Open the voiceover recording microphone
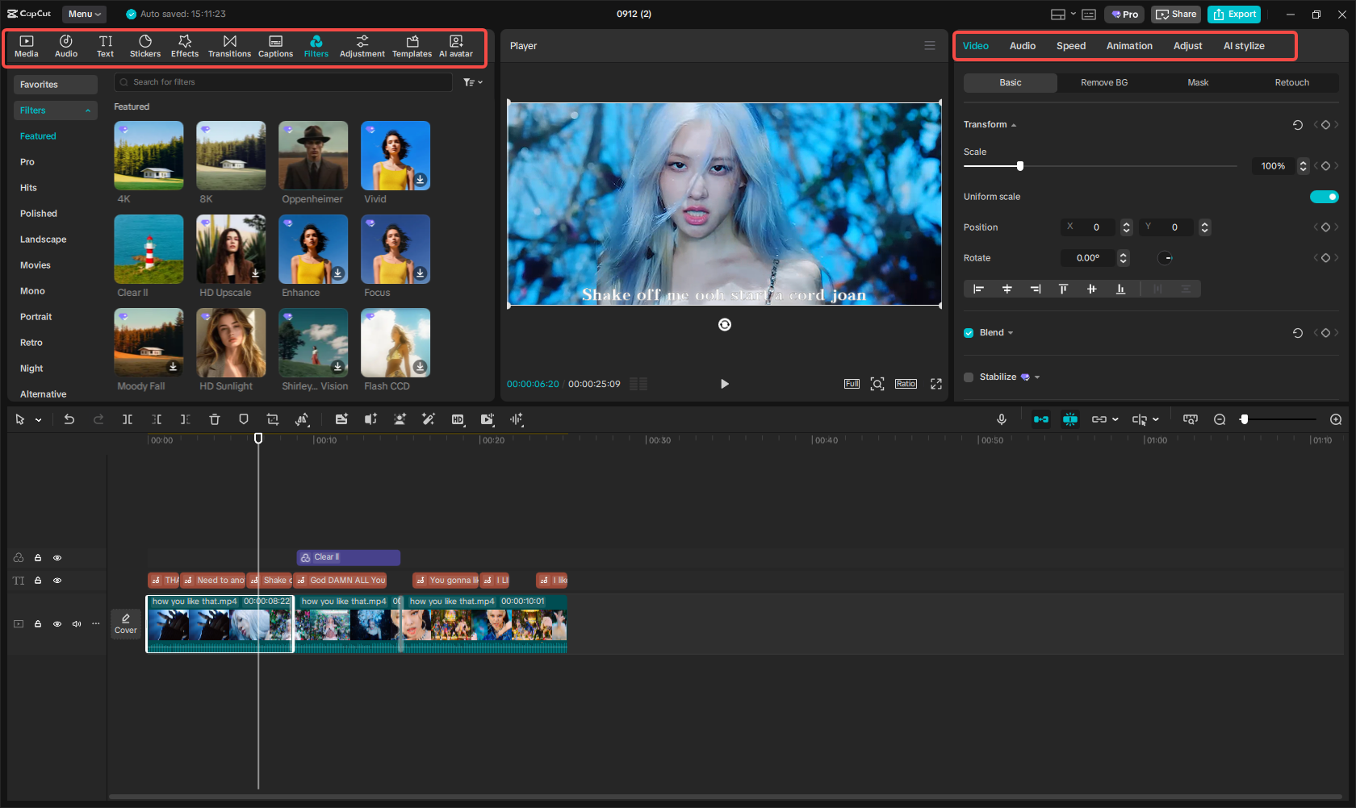Image resolution: width=1356 pixels, height=808 pixels. click(1001, 419)
